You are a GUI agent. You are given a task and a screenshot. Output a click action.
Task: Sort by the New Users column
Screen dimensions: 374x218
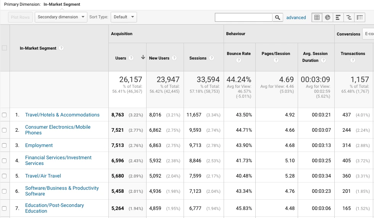pyautogui.click(x=159, y=58)
